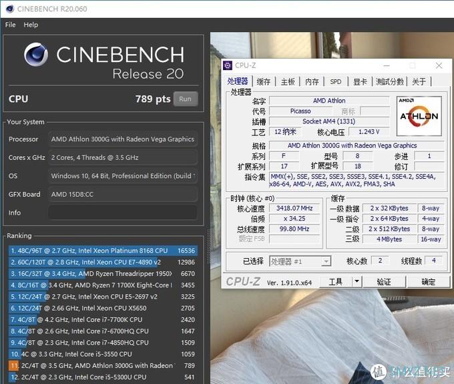Select ranking row AMD Athlon 3000G score 789
Screen dimensions: 454x384
tap(103, 366)
